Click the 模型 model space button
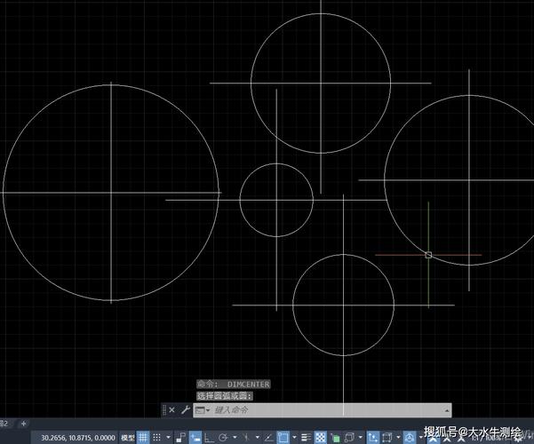The height and width of the screenshot is (444, 534). [x=127, y=437]
